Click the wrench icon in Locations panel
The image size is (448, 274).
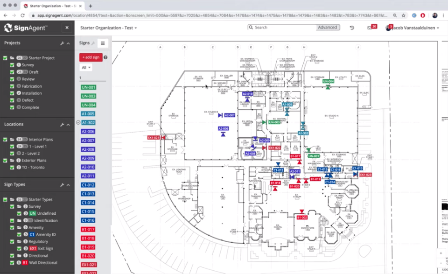[62, 125]
